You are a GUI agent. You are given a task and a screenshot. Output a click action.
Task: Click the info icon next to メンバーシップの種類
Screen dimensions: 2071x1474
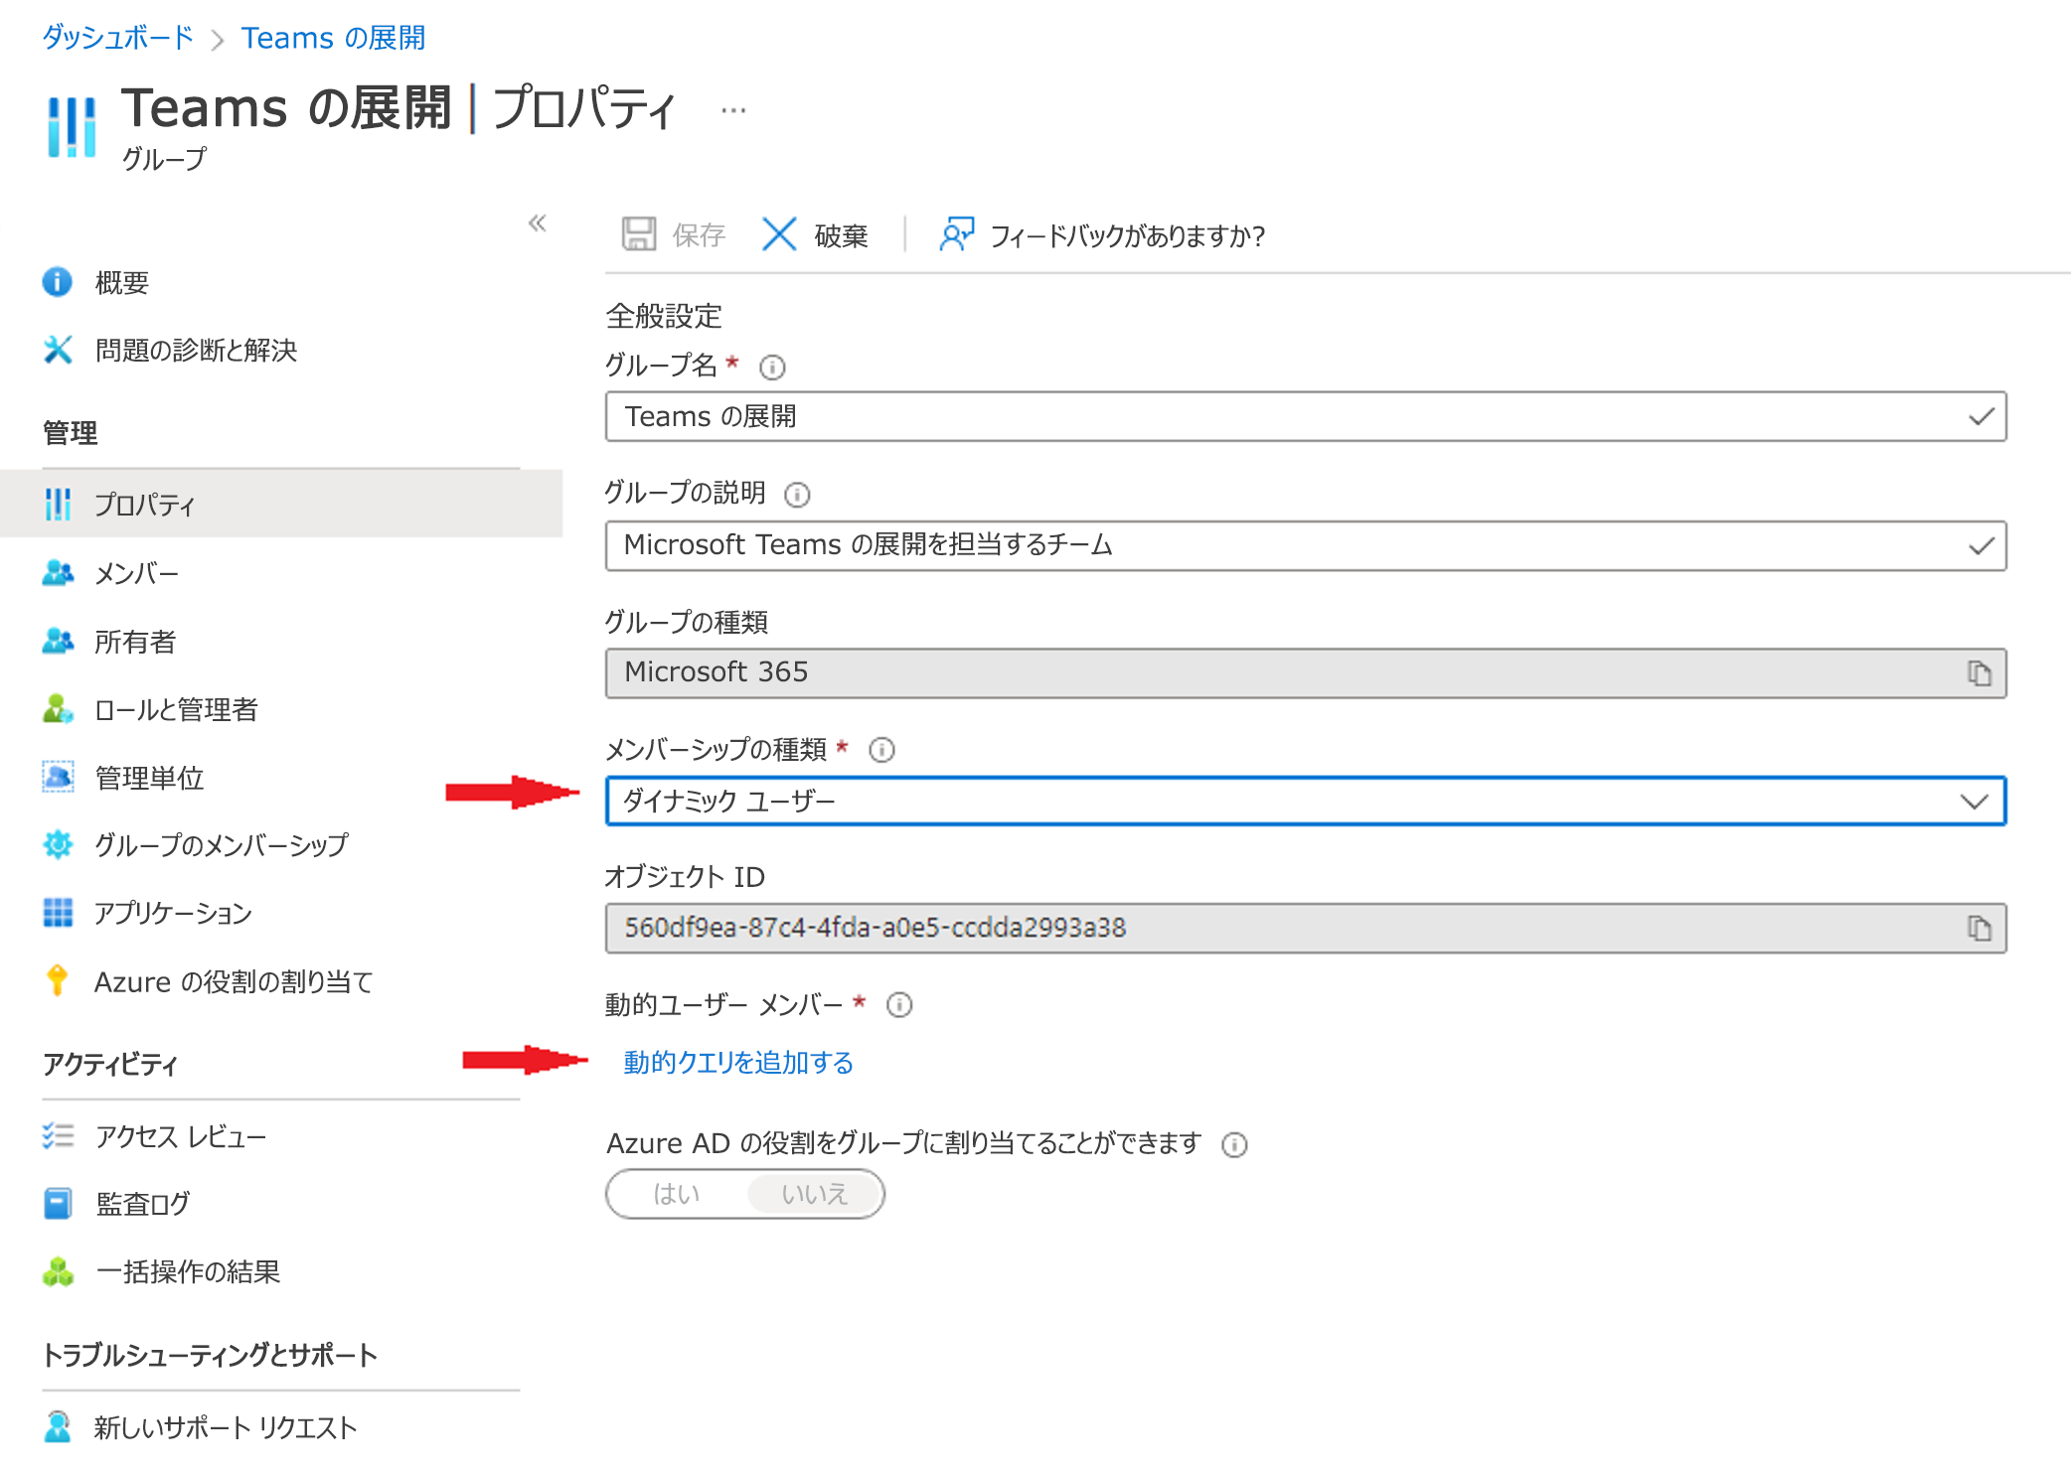click(x=881, y=750)
